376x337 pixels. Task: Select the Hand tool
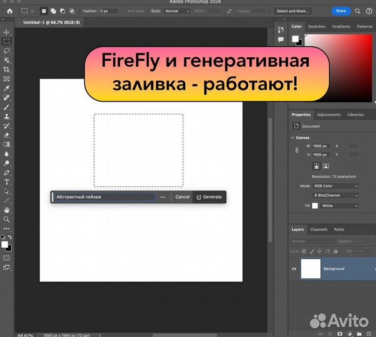[6, 210]
